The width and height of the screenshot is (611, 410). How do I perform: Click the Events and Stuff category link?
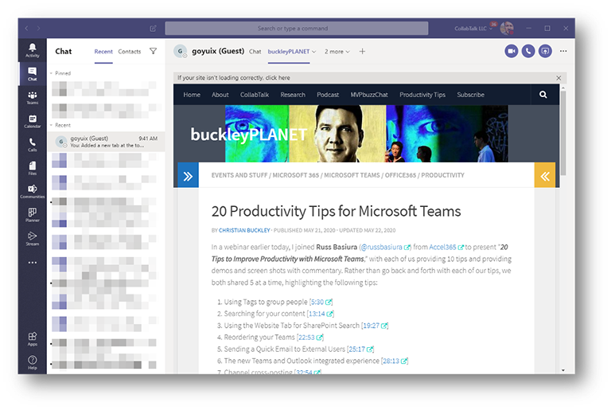pos(239,175)
